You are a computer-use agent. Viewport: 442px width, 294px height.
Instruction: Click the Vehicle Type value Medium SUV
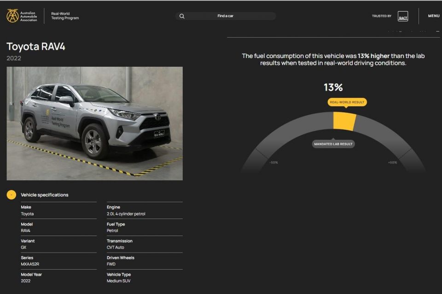pos(118,281)
